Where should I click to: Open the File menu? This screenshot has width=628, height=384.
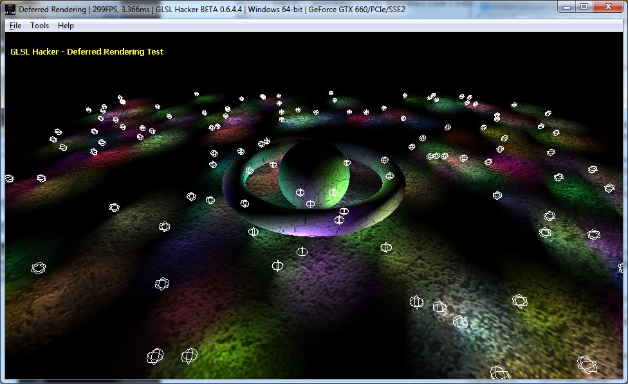(x=15, y=26)
